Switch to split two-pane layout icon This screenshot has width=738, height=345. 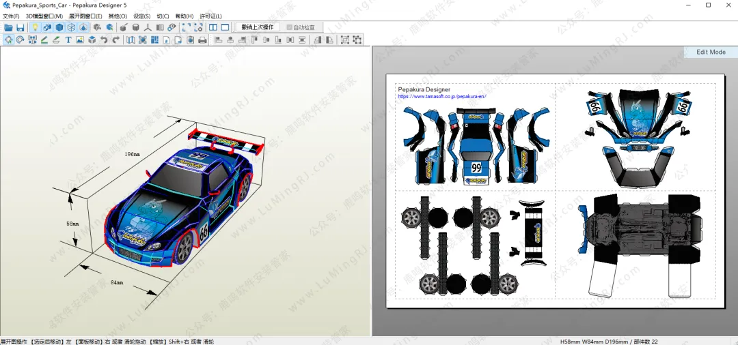pyautogui.click(x=213, y=27)
